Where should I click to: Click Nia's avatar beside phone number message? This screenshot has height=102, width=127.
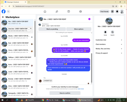click(x=40, y=81)
